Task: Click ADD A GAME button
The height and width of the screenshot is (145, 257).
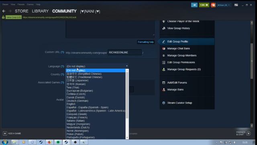Action: coord(12,133)
